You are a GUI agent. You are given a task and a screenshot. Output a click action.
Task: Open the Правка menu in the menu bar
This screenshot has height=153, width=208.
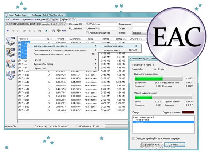pyautogui.click(x=17, y=19)
